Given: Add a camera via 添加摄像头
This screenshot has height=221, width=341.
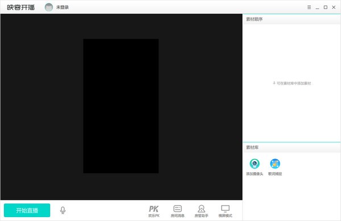Looking at the screenshot, I should 255,167.
